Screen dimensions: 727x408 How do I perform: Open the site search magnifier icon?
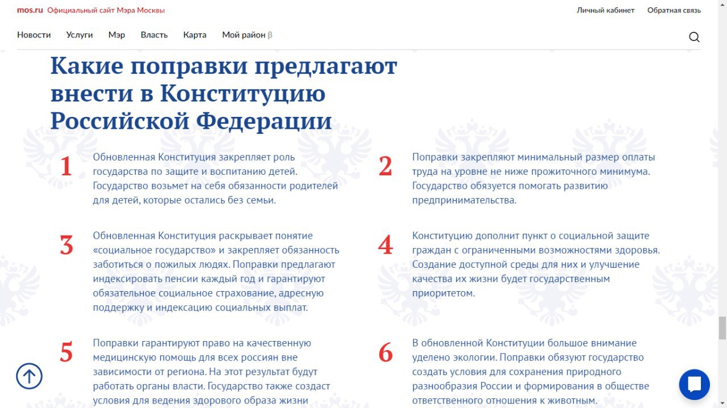point(694,37)
